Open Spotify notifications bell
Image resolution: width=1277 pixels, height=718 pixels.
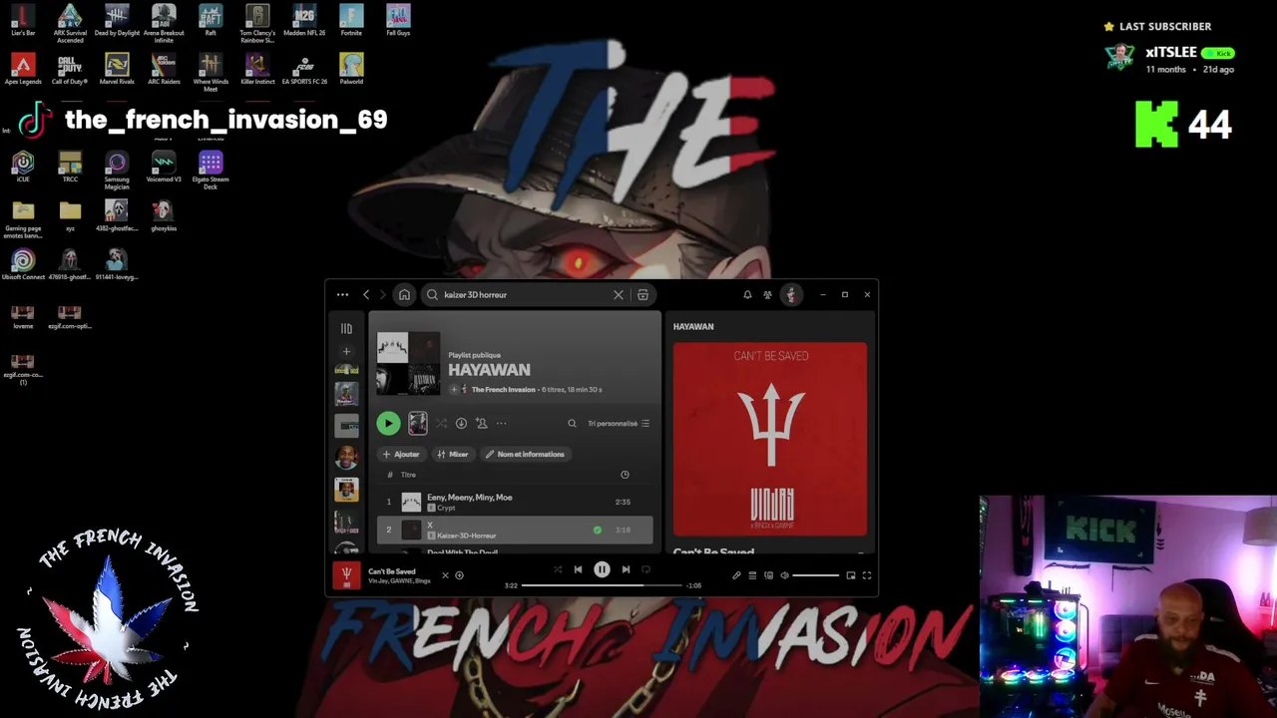click(x=747, y=295)
